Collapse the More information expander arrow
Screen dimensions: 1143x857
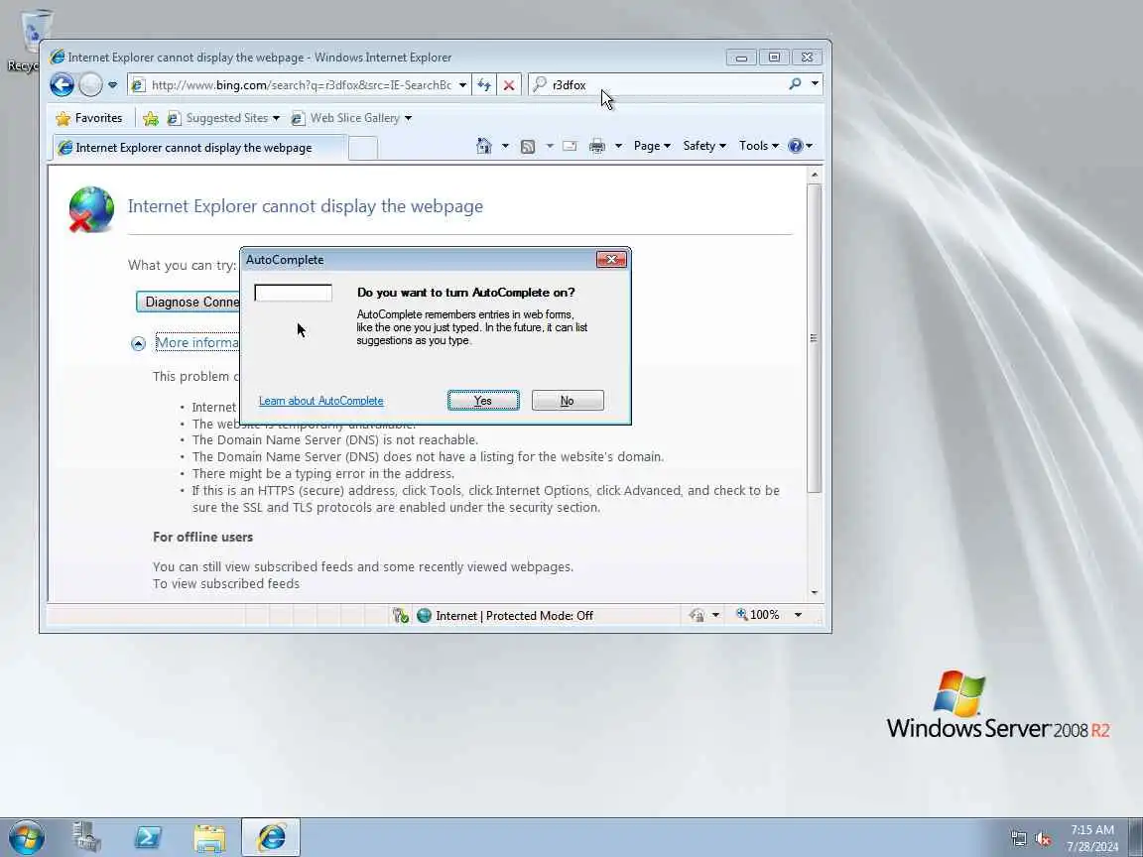(x=138, y=343)
